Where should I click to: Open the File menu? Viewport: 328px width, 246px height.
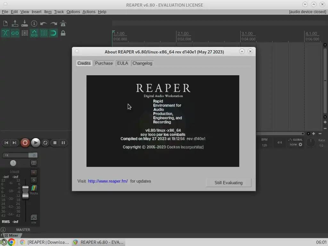pyautogui.click(x=5, y=12)
